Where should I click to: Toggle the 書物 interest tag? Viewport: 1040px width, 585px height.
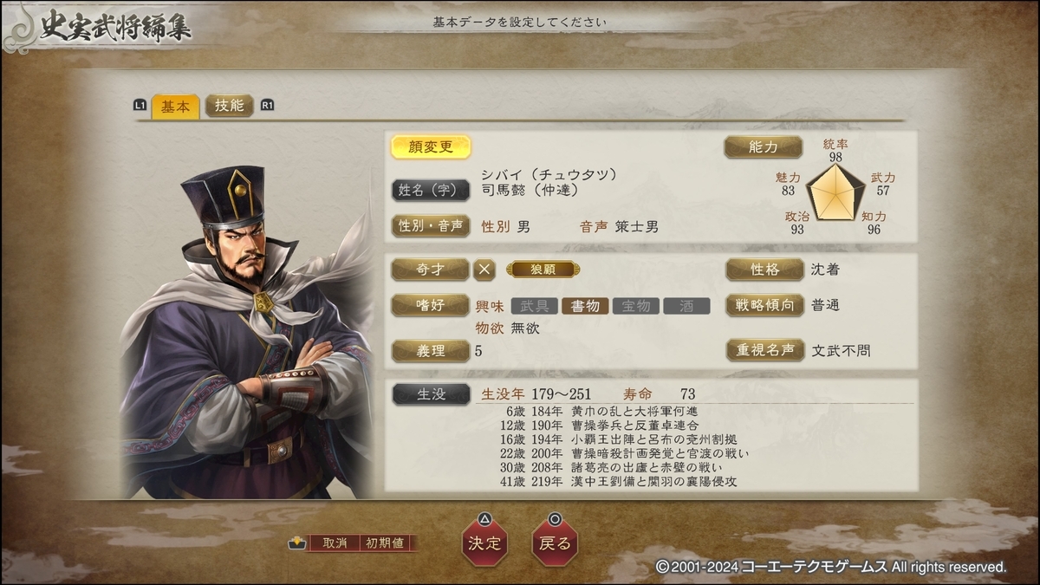[x=585, y=306]
